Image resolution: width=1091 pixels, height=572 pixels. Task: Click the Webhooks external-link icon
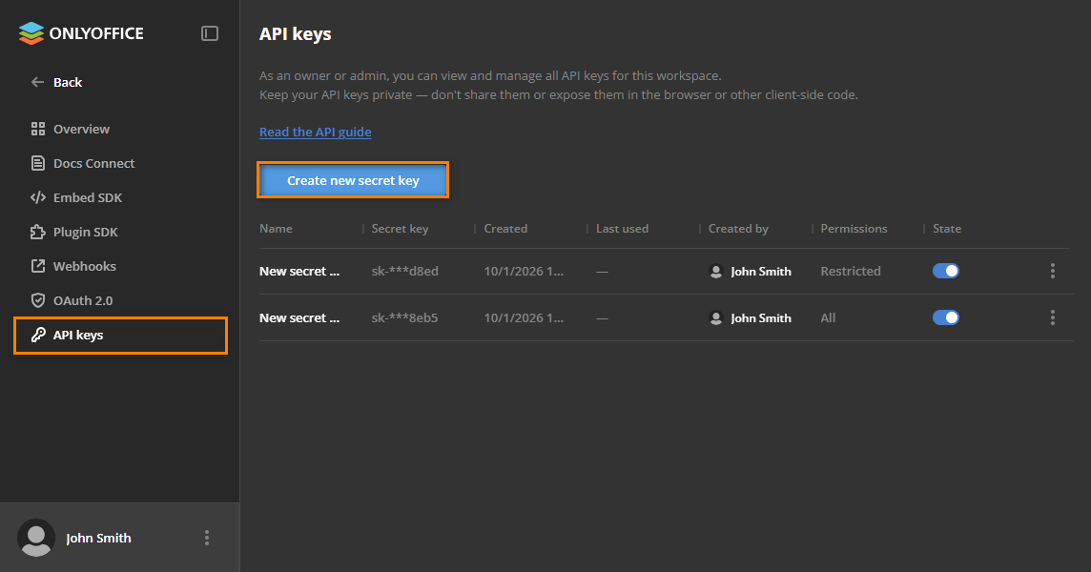pos(37,266)
